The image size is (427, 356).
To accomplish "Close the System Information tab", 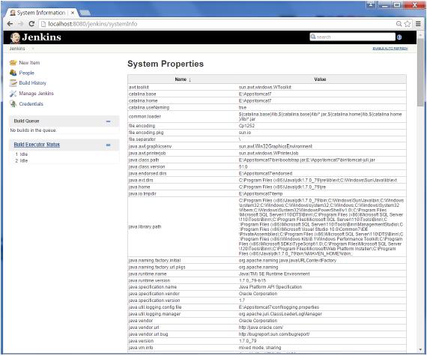I will 73,13.
